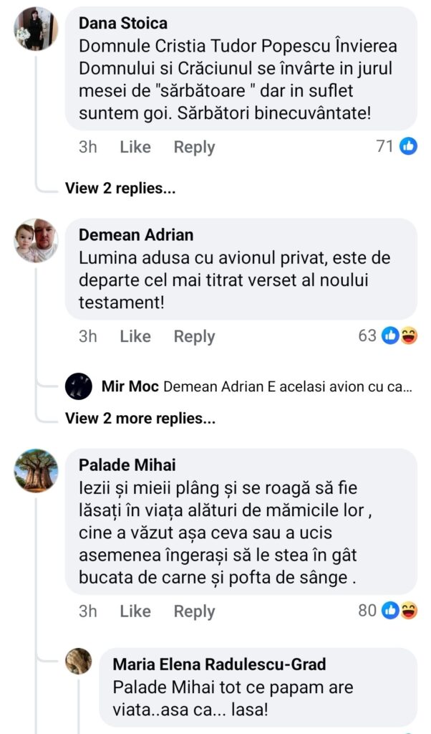Open Palade Mihai's baobab tree avatar
Viewport: 431px width, 734px height.
36,470
